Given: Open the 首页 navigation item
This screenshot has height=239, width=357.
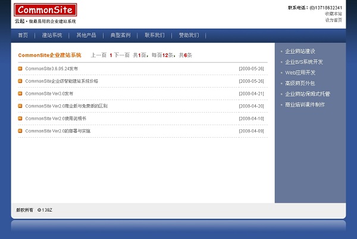Looking at the screenshot, I should click(23, 35).
